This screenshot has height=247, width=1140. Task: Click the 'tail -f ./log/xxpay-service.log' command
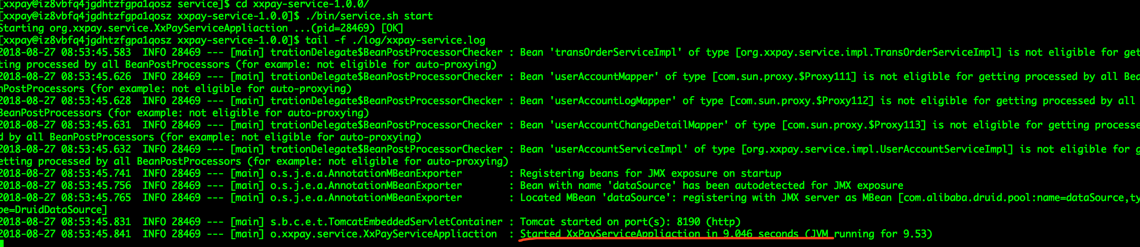395,41
